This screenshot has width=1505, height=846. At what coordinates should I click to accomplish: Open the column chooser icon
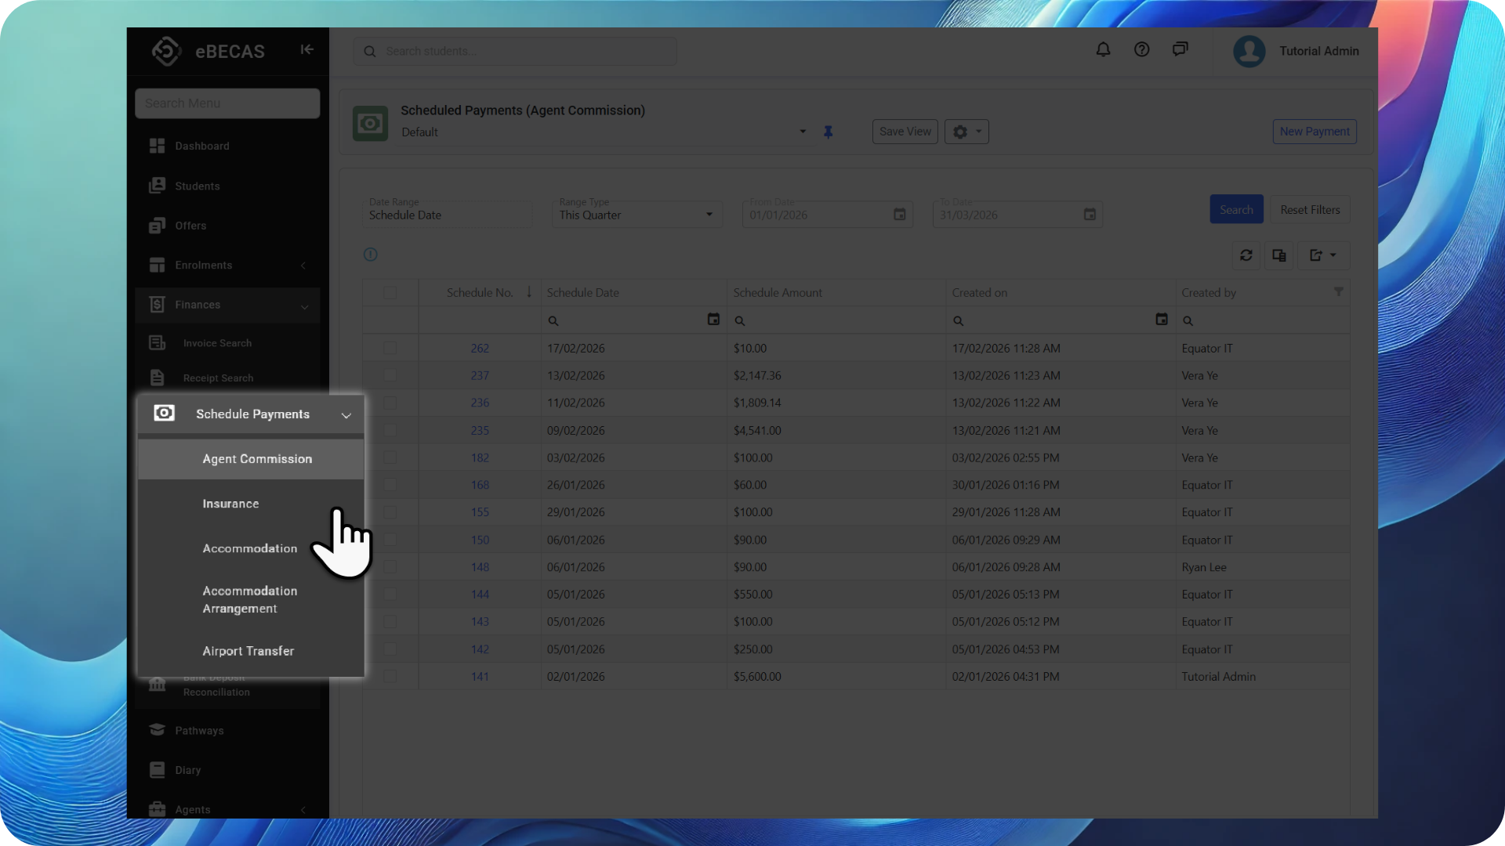(1278, 255)
